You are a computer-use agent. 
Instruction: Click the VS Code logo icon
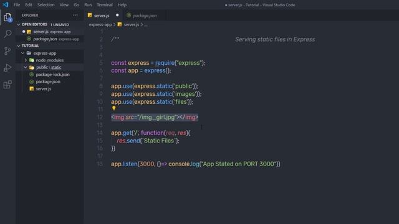coord(6,4)
